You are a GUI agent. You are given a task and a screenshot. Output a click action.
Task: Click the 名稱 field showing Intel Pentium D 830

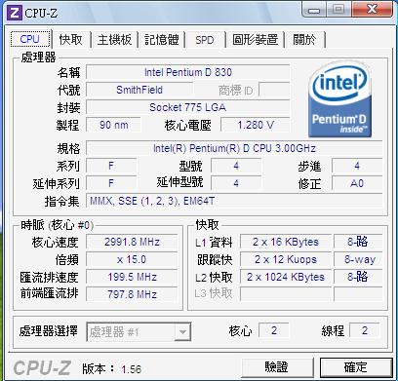pyautogui.click(x=188, y=72)
